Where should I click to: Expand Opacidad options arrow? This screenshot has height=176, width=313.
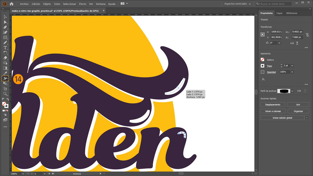click(292, 72)
